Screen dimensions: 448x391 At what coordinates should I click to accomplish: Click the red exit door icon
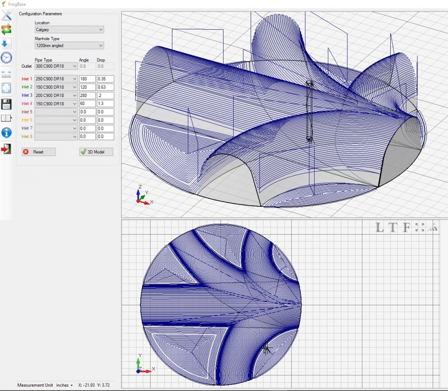click(7, 148)
